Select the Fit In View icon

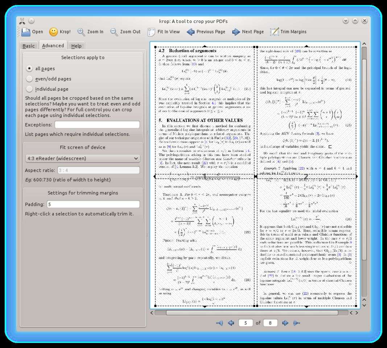152,32
